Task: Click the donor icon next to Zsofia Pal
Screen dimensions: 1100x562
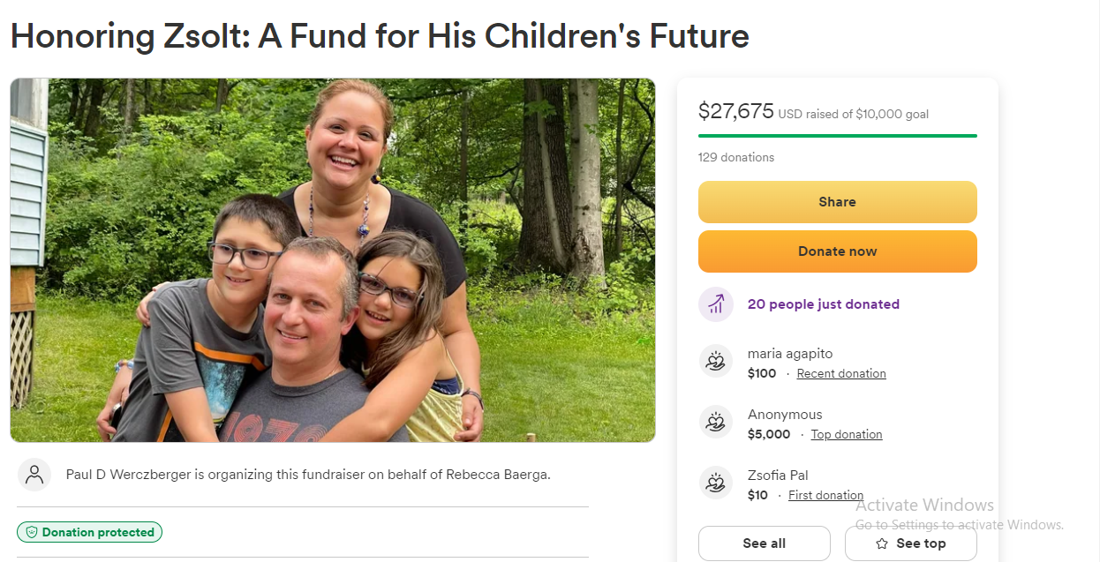Action: click(x=716, y=483)
